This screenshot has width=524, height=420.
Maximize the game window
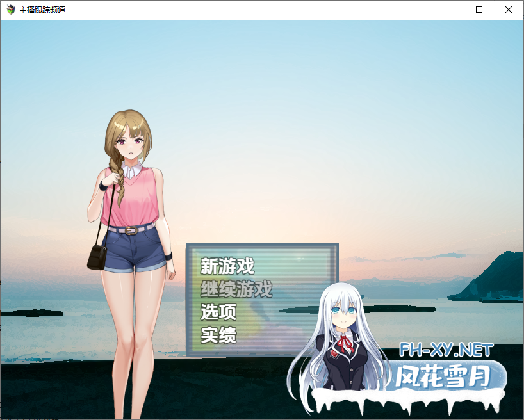click(478, 10)
